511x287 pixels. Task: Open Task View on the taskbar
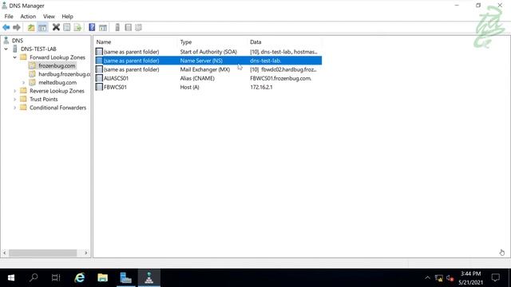[x=56, y=277]
